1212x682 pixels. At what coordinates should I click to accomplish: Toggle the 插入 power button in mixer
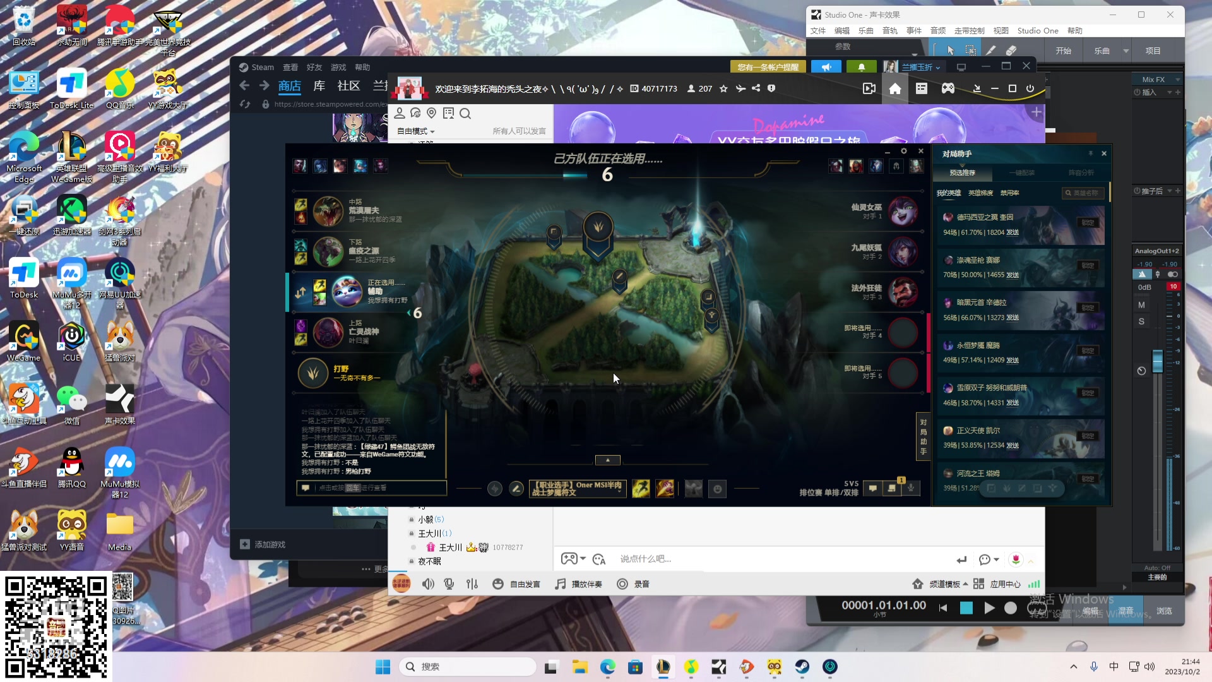[x=1138, y=92]
